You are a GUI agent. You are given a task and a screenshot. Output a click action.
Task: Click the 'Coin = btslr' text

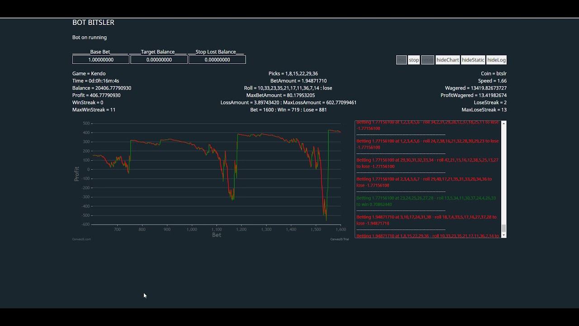[494, 73]
